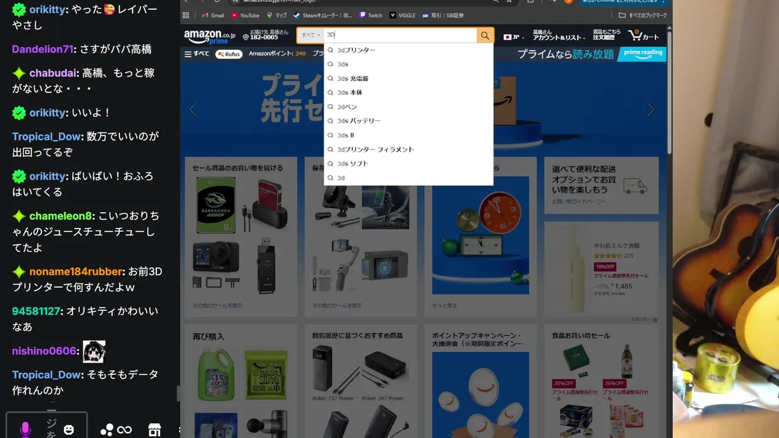Click the emote posted by nishino0606
Viewport: 779px width, 438px height.
(94, 351)
